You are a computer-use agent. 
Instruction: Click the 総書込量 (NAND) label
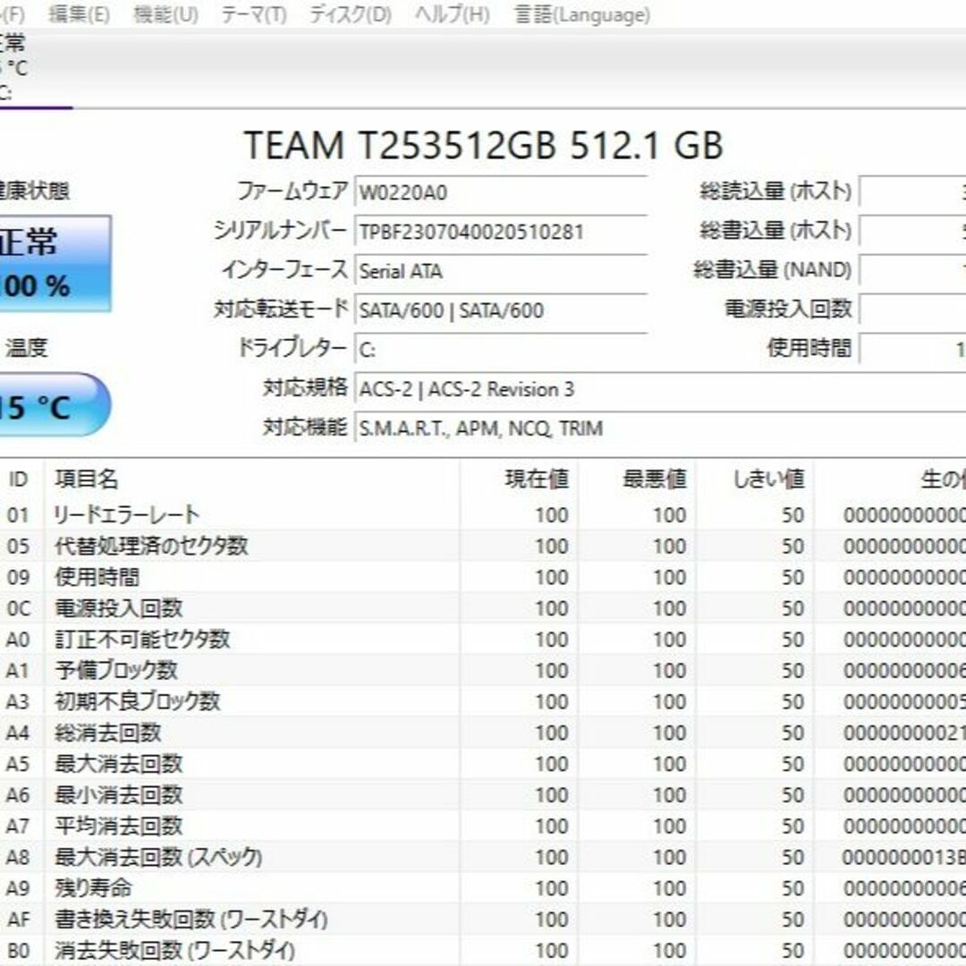(772, 270)
